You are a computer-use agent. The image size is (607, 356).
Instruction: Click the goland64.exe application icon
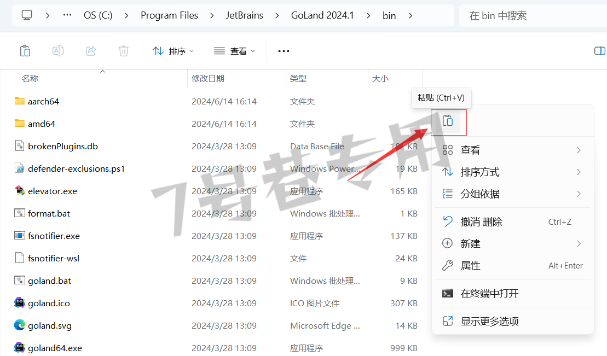click(19, 348)
